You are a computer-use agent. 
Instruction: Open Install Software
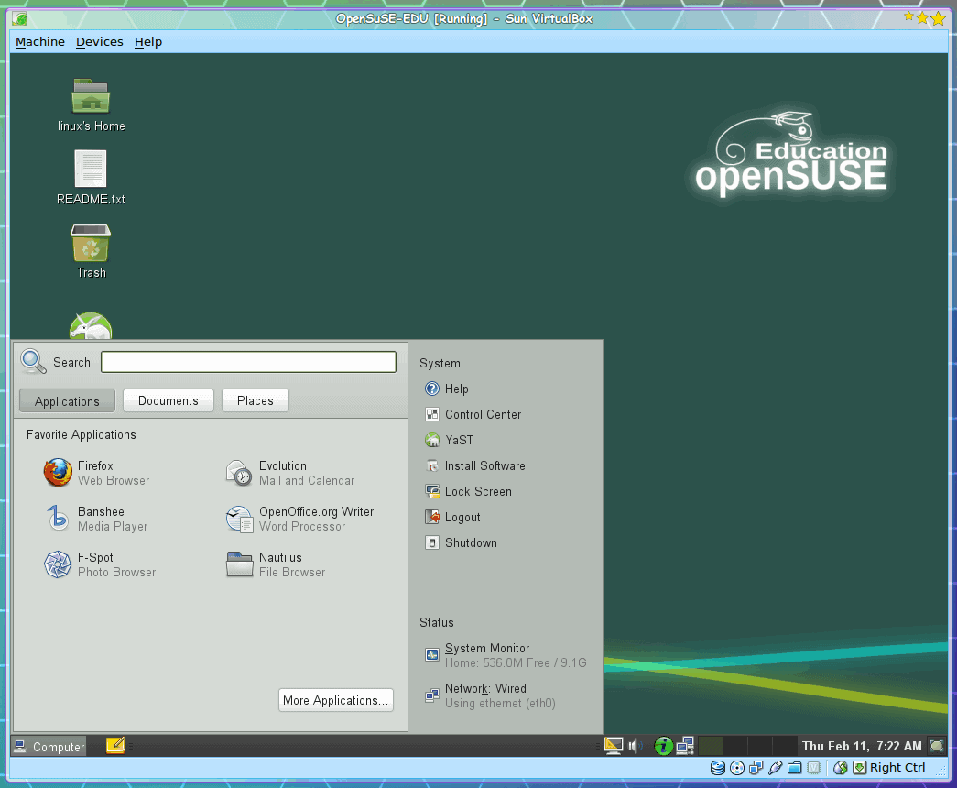coord(475,465)
